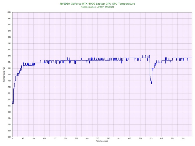Click the 661 tick on the time axis
Image resolution: width=195 pixels, height=146 pixels.
(x=172, y=138)
